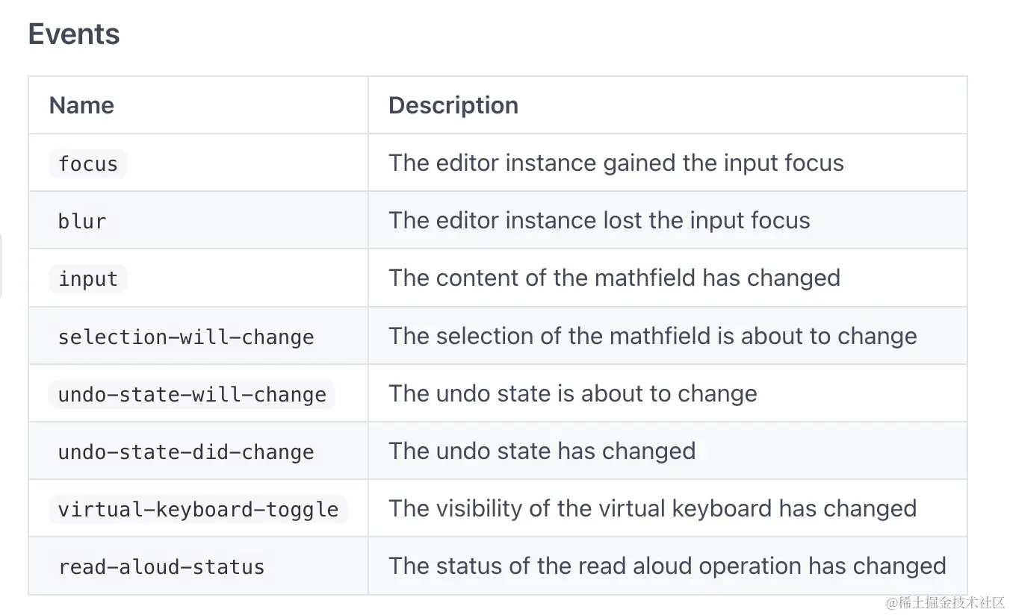Click the virtual keyboard visibility description

pos(652,508)
